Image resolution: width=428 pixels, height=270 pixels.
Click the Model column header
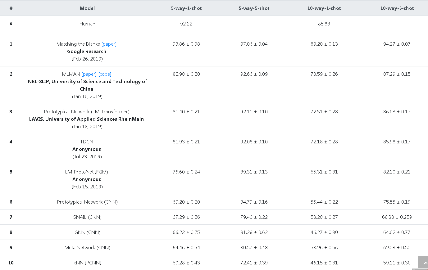(x=87, y=8)
